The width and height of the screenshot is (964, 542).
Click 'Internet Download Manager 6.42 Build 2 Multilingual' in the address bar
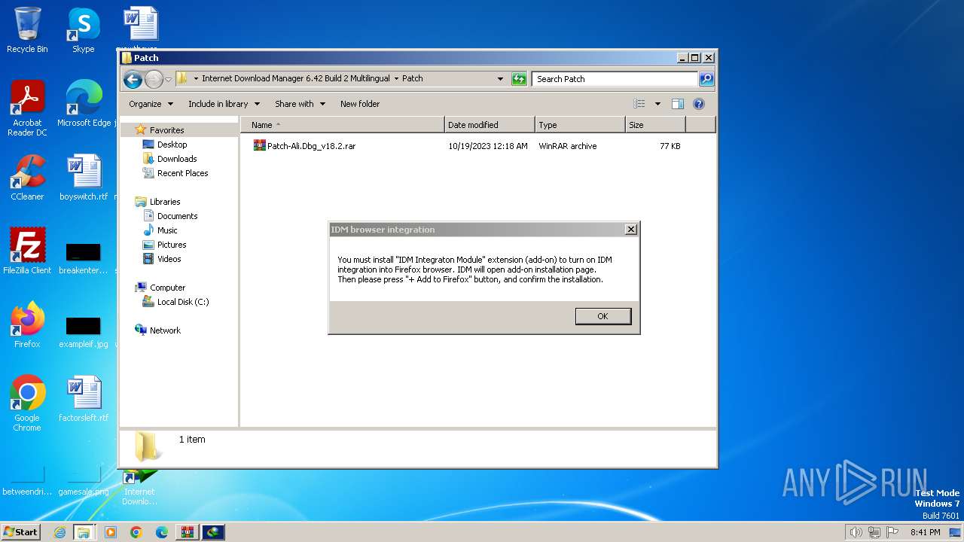[296, 79]
